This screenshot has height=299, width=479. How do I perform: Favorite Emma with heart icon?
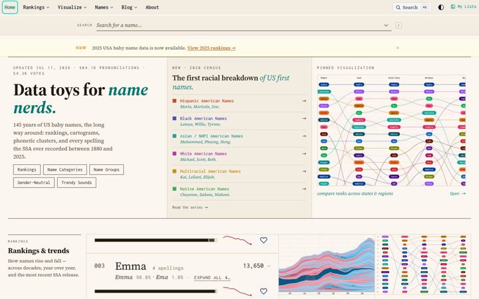(x=263, y=292)
